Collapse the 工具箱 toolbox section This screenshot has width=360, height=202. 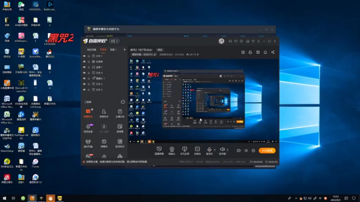[x=122, y=102]
